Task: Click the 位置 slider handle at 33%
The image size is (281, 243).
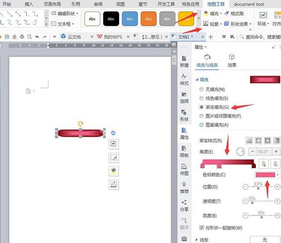Action: 258,188
